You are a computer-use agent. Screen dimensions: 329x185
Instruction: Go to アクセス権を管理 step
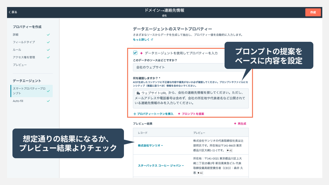tap(24, 57)
